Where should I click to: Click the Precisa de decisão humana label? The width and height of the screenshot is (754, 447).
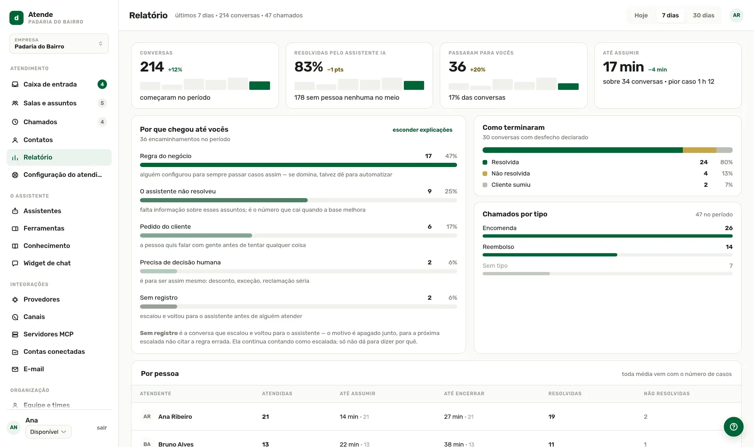click(x=180, y=263)
